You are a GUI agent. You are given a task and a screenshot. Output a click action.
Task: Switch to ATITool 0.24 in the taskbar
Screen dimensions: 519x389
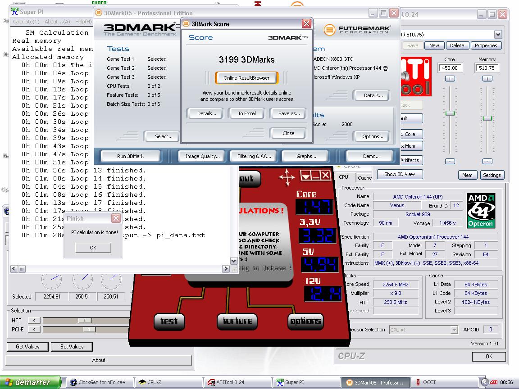click(238, 382)
